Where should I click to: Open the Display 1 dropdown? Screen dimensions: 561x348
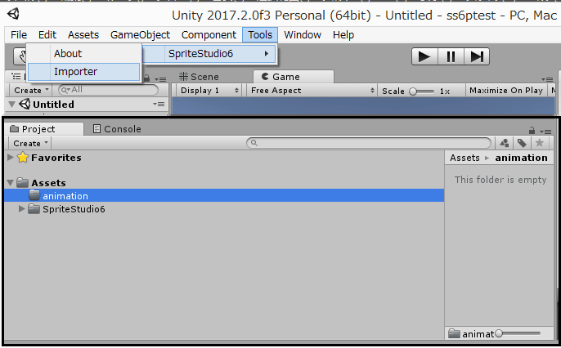209,91
